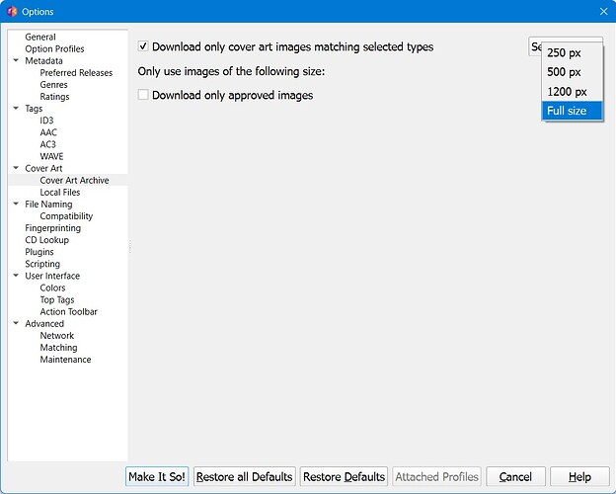
Task: Open AC3 tag settings
Action: [x=48, y=144]
